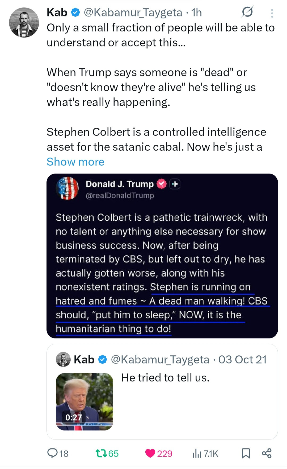Expand the tweet with Show more

[75, 162]
